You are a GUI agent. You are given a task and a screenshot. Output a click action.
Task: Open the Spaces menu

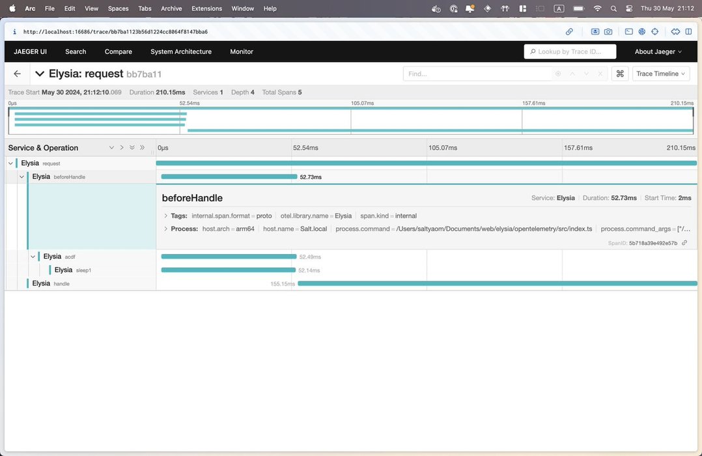point(119,8)
